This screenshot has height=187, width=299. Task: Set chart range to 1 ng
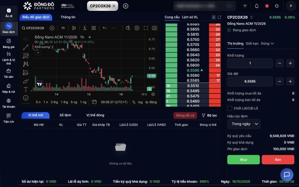tap(83, 102)
